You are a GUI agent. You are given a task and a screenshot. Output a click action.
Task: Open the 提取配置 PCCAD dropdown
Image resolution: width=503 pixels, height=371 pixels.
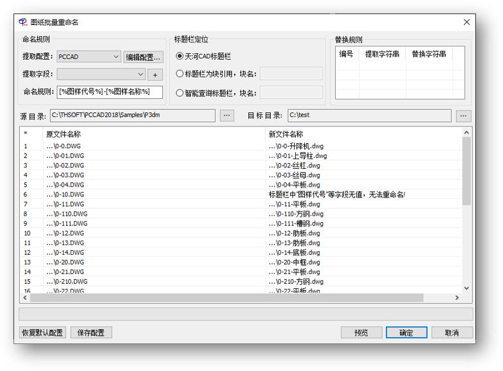pos(89,56)
